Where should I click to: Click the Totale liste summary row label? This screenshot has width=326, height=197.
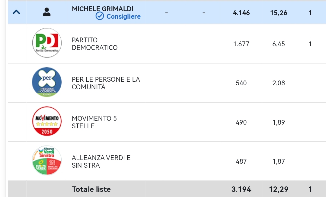pyautogui.click(x=91, y=189)
